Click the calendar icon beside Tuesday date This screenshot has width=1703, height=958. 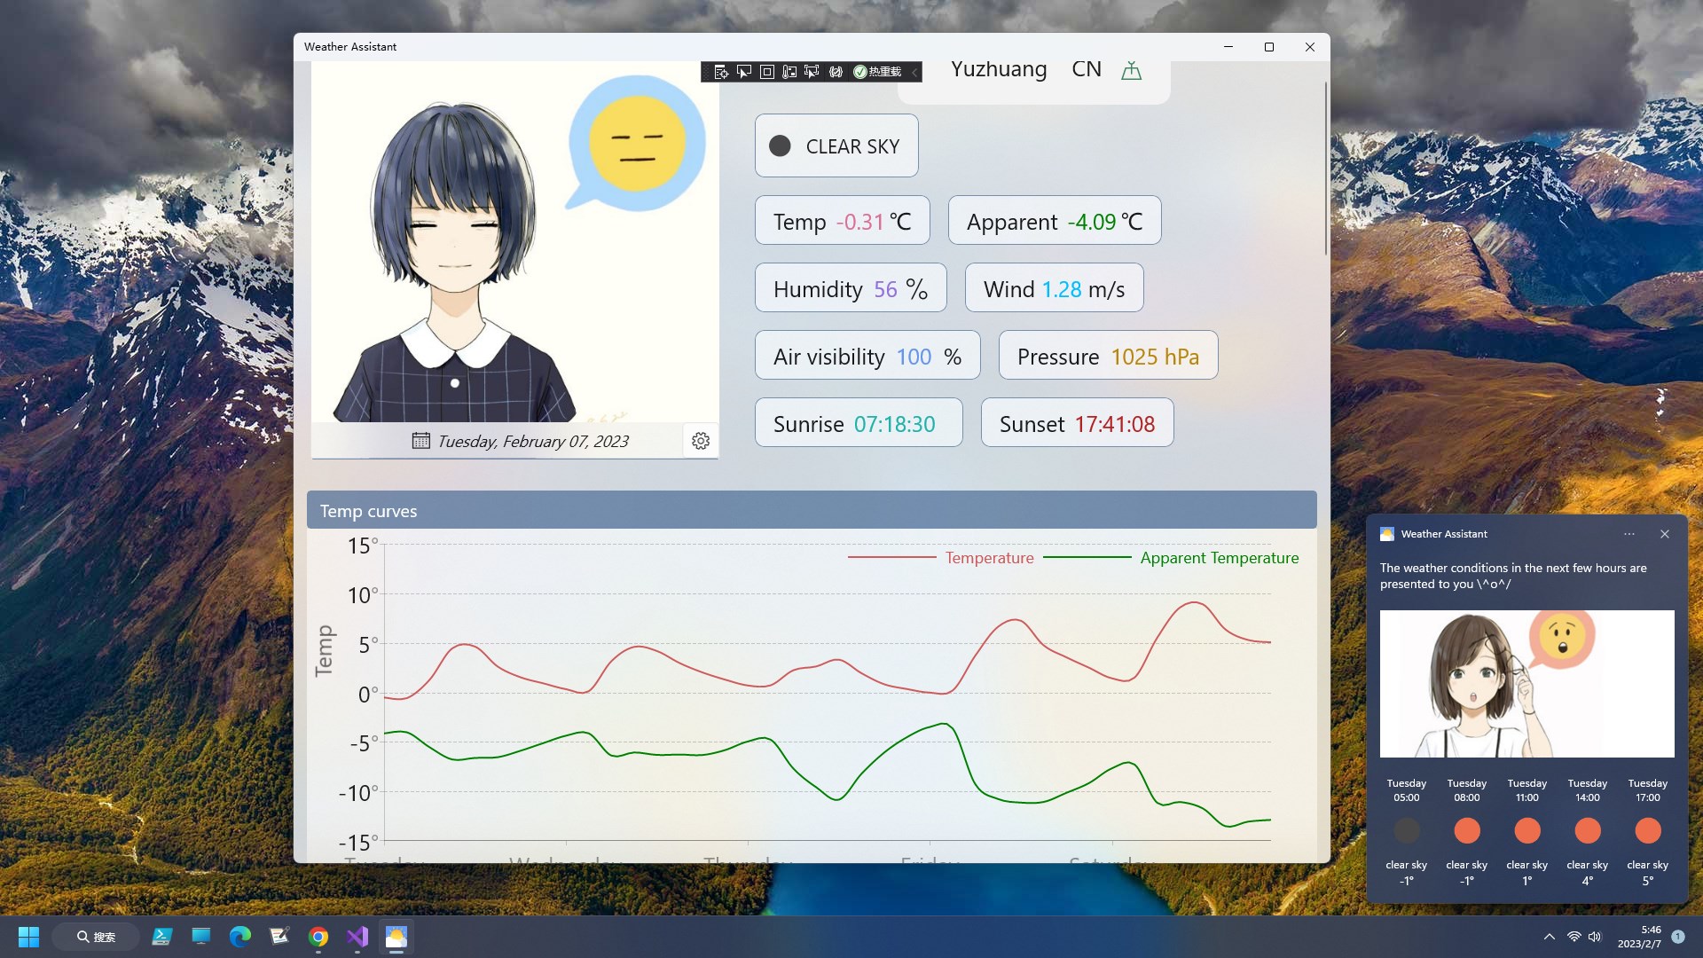(x=420, y=441)
